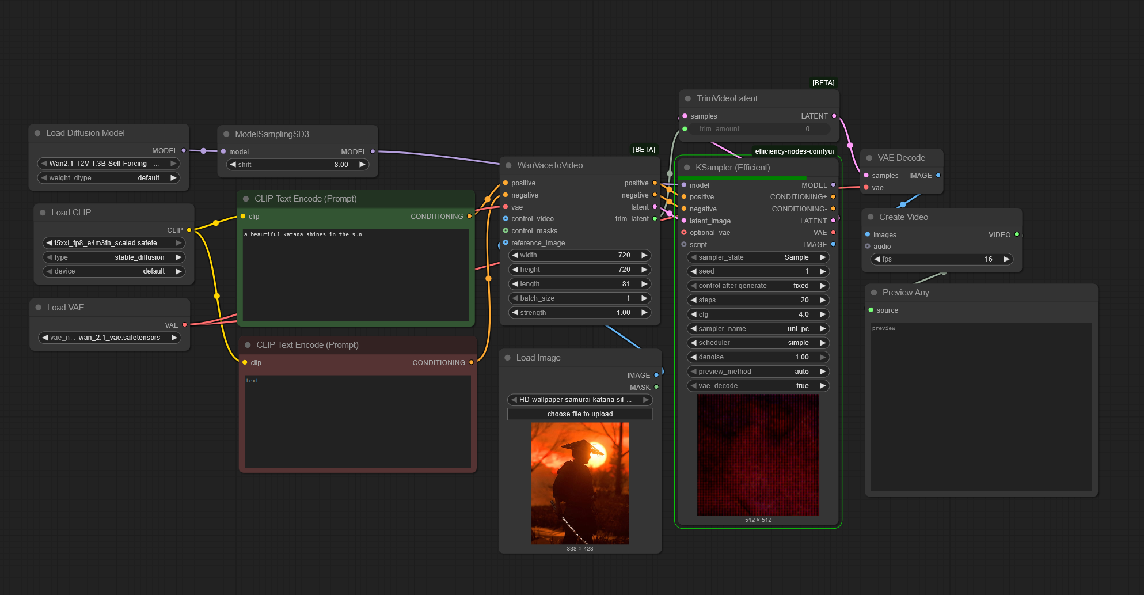Click the empty negative prompt text area
This screenshot has width=1144, height=595.
pos(358,421)
